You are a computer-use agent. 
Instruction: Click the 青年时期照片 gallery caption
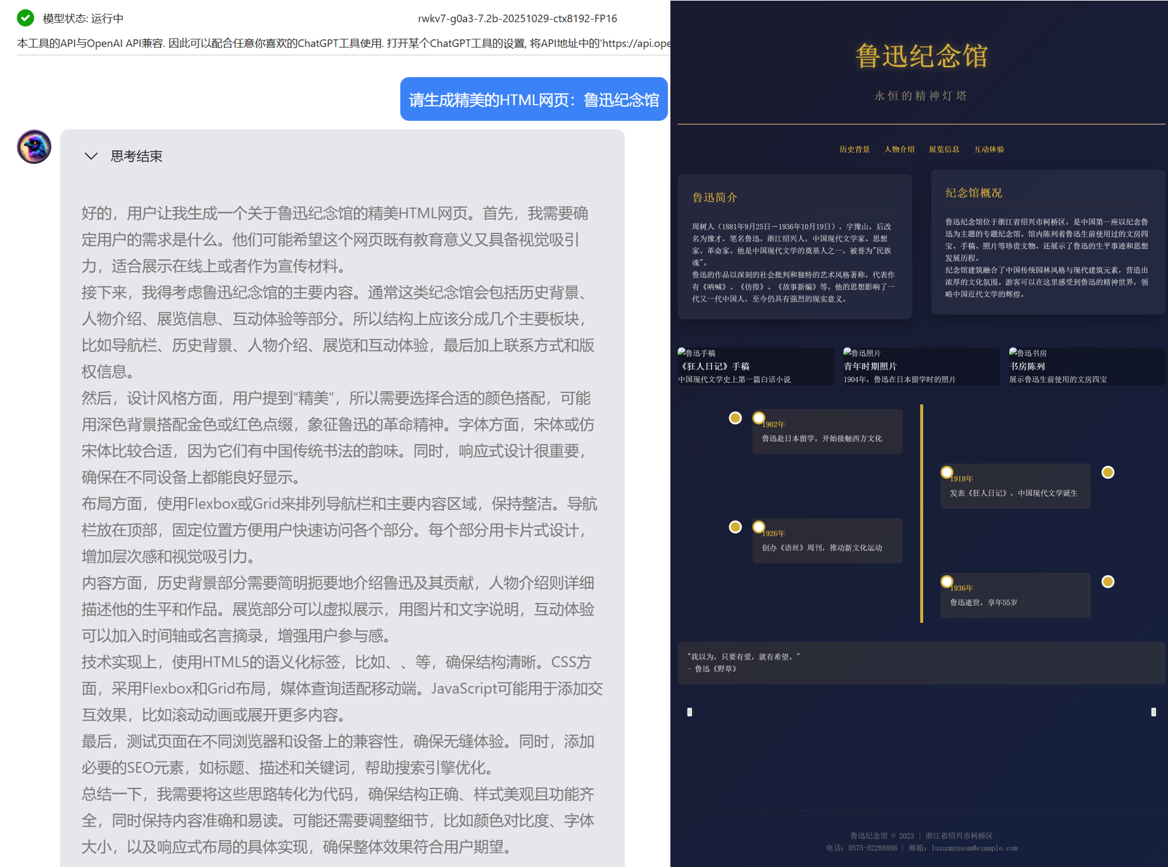point(870,366)
